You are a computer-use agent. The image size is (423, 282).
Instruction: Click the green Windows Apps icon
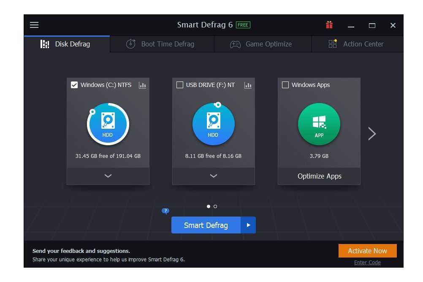pyautogui.click(x=319, y=124)
